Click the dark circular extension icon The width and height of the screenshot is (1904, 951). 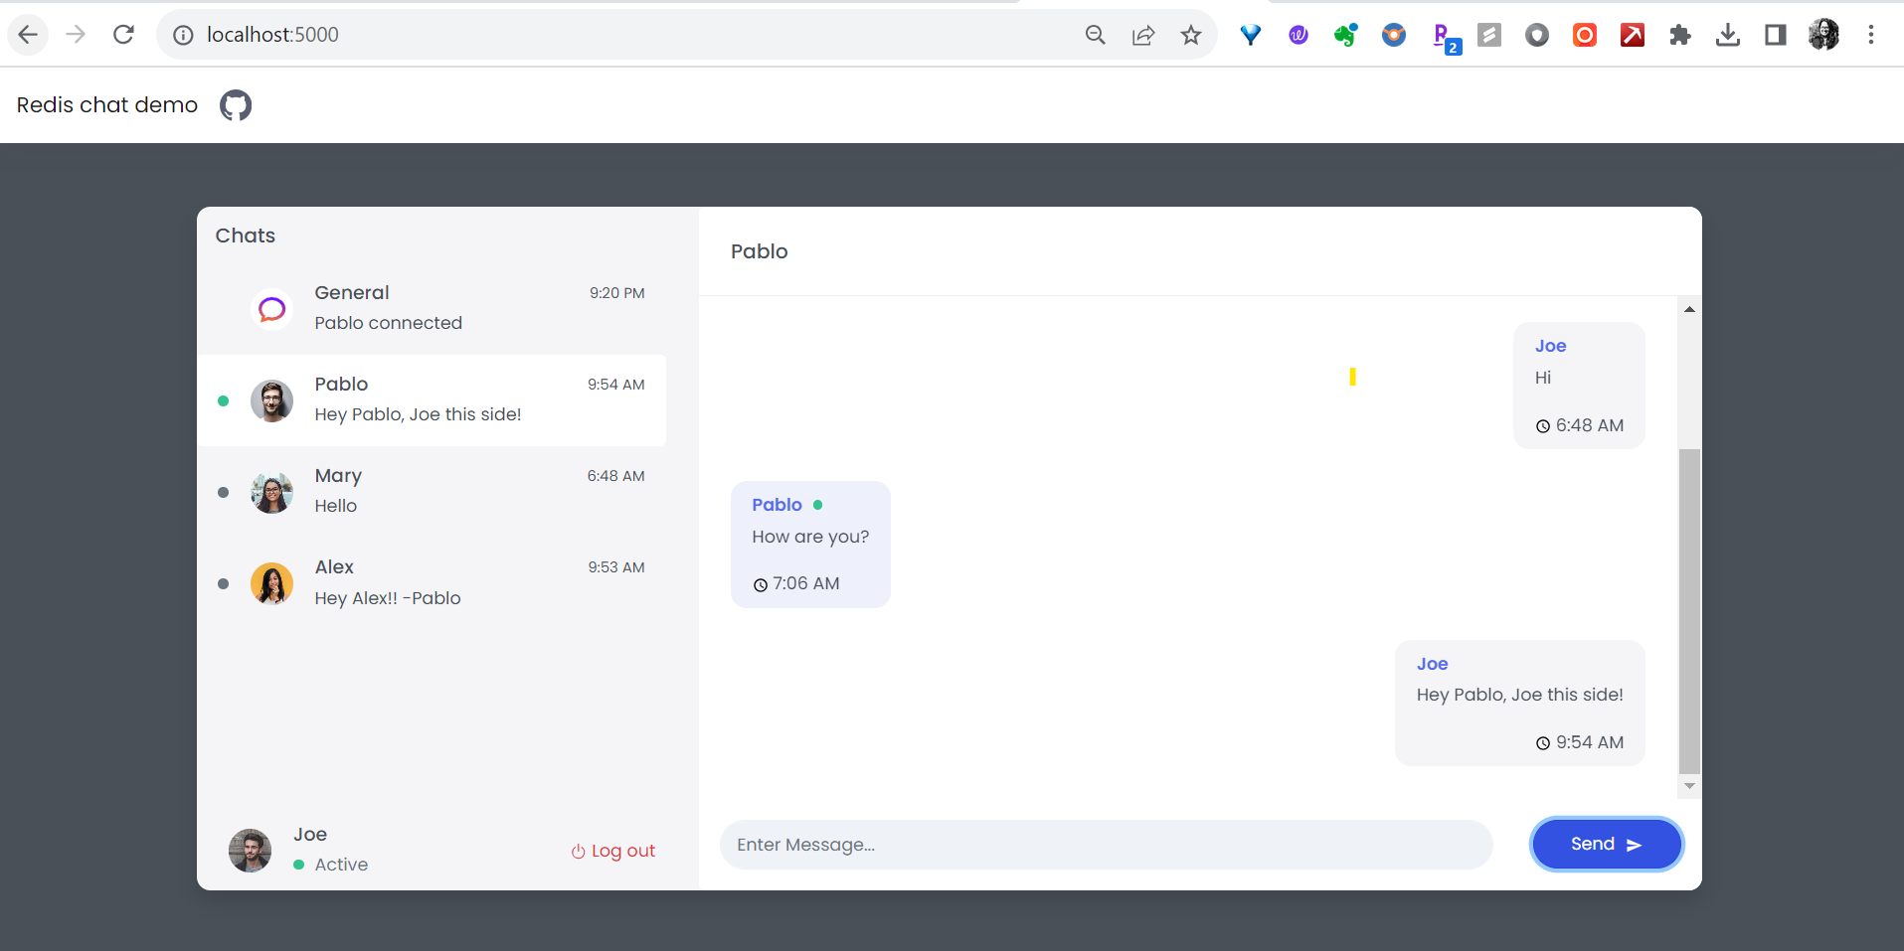tap(1537, 35)
